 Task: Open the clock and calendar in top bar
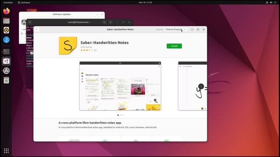145,3
